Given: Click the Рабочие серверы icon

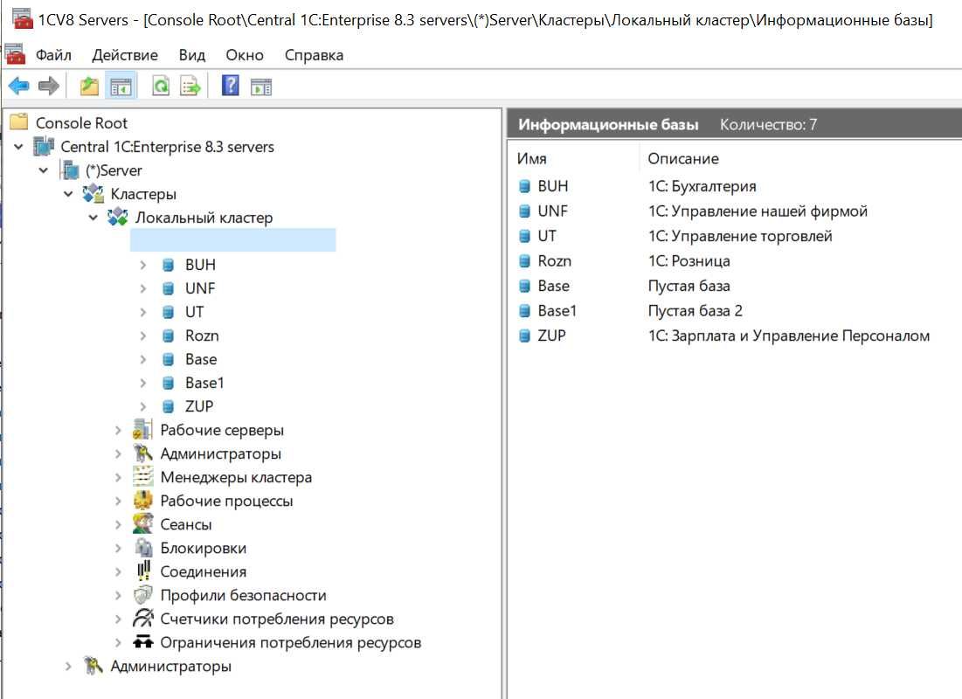Looking at the screenshot, I should pyautogui.click(x=143, y=430).
